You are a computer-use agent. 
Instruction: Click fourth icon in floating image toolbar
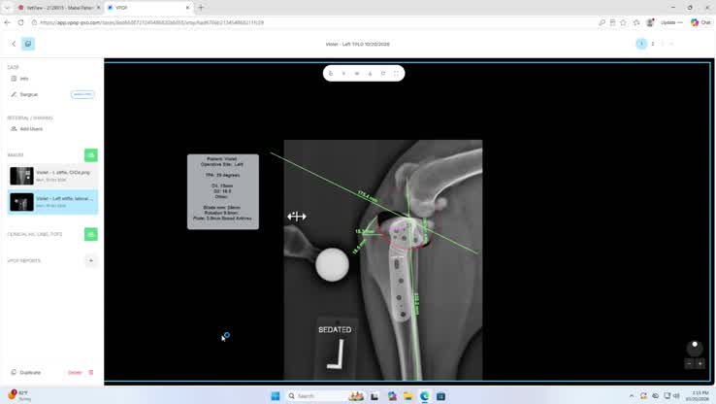click(x=371, y=73)
